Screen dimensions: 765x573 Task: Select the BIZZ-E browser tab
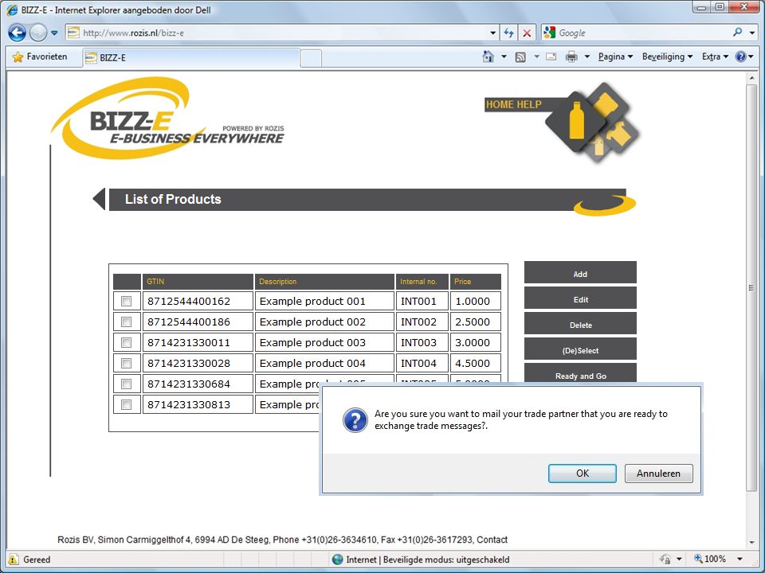tap(190, 57)
